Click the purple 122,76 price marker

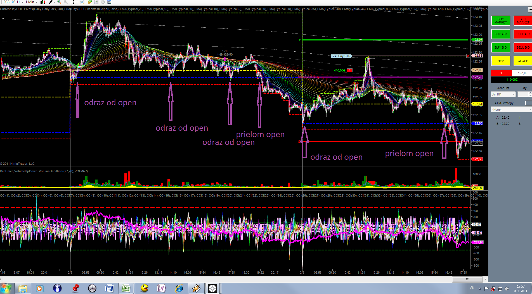coord(477,77)
